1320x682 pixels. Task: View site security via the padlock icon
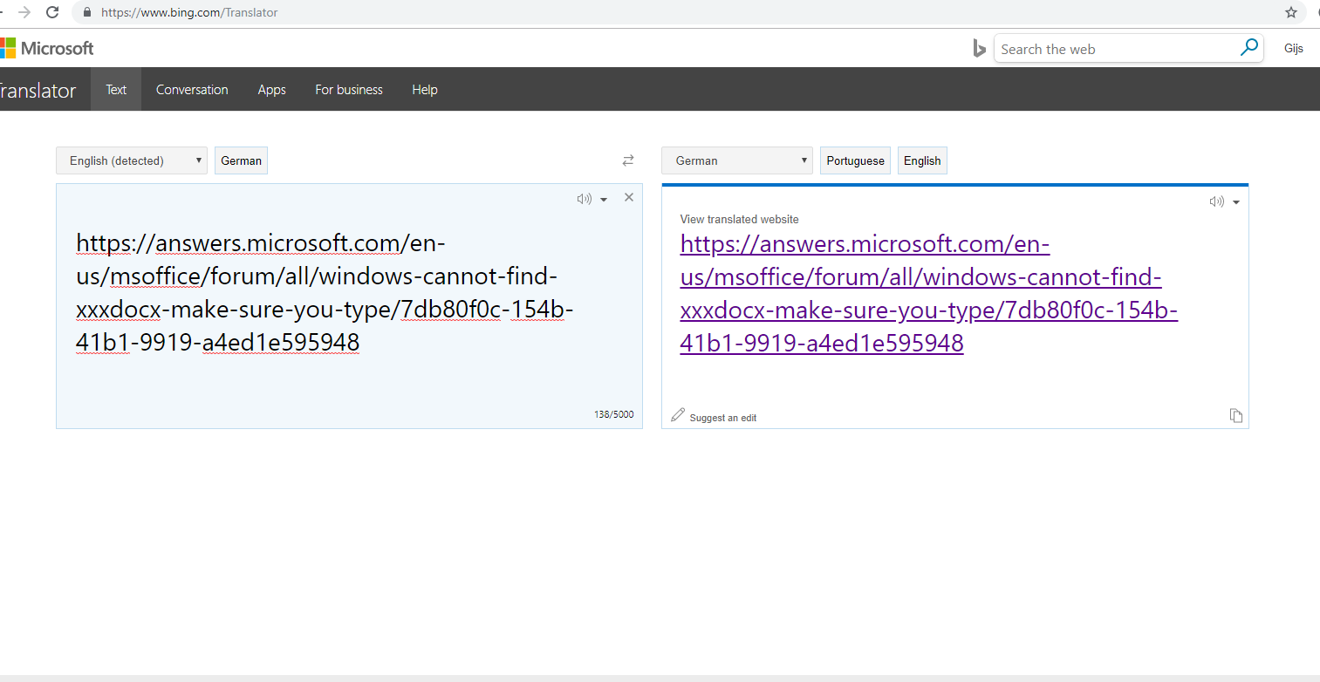point(86,12)
